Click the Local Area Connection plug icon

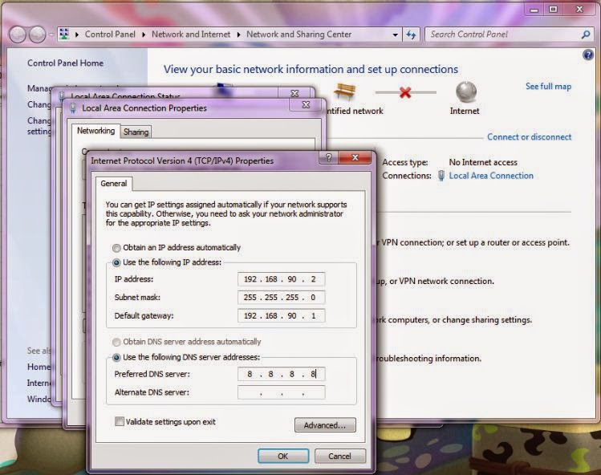441,176
